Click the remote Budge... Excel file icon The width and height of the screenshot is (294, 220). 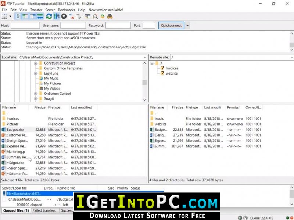click(152, 130)
